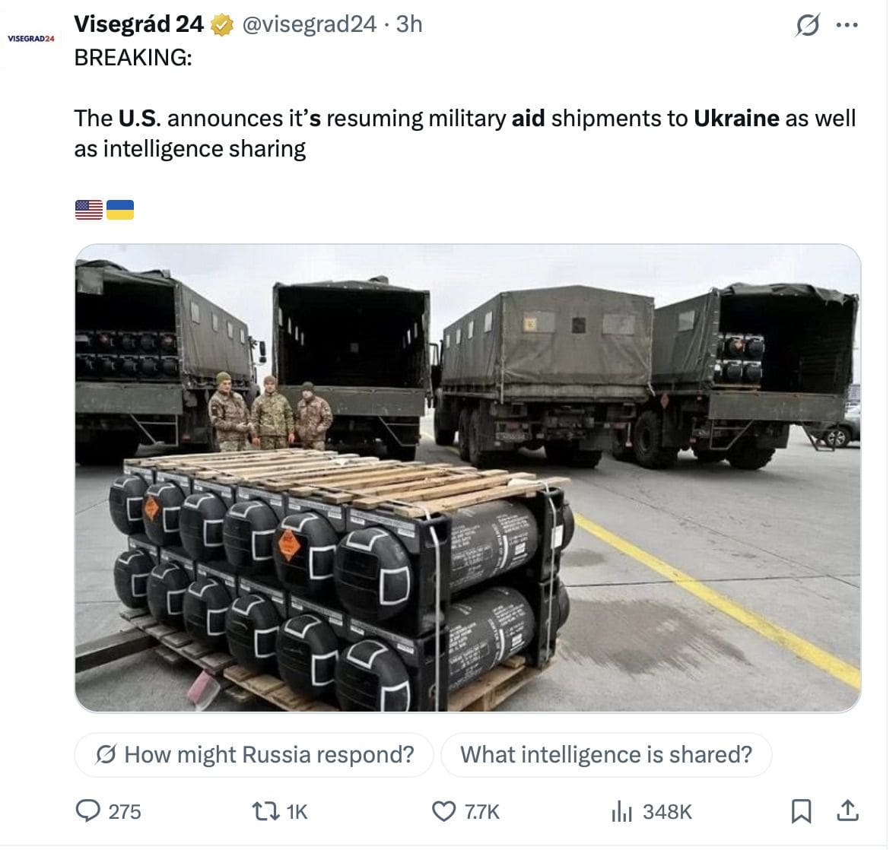896x850 pixels.
Task: Click the 7.7K likes count
Action: click(x=481, y=812)
